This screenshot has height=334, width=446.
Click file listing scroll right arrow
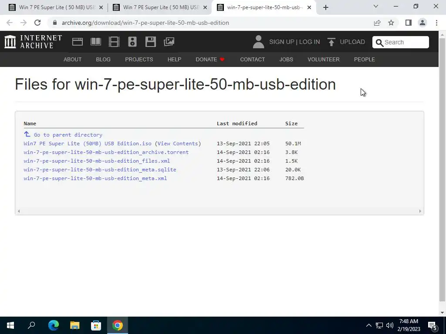(x=420, y=211)
